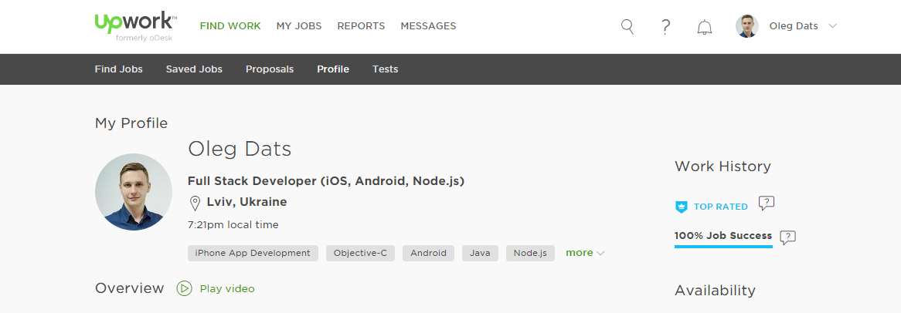Image resolution: width=901 pixels, height=313 pixels.
Task: Switch to Saved Jobs tab
Action: (194, 69)
